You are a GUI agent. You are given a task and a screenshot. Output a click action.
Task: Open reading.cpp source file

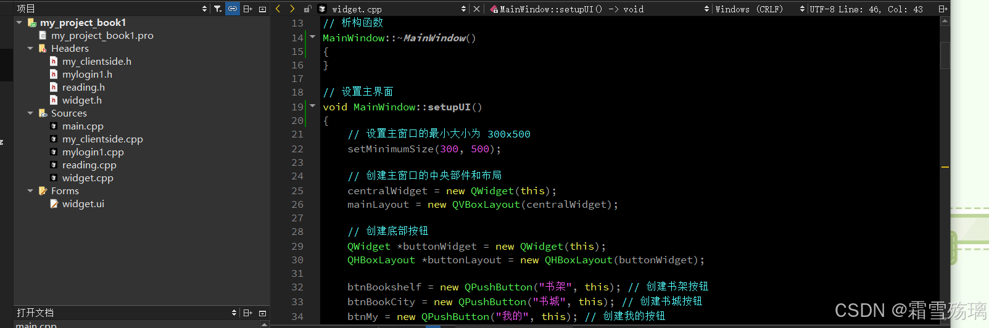(x=89, y=165)
